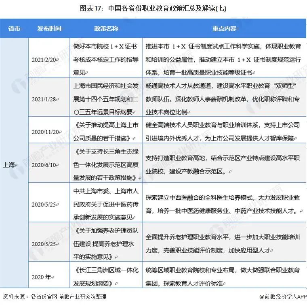
Task: Click the 政策名称 column header
Action: click(x=106, y=29)
